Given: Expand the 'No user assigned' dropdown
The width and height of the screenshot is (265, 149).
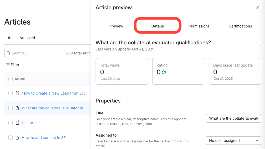Looking at the screenshot, I should [233, 141].
